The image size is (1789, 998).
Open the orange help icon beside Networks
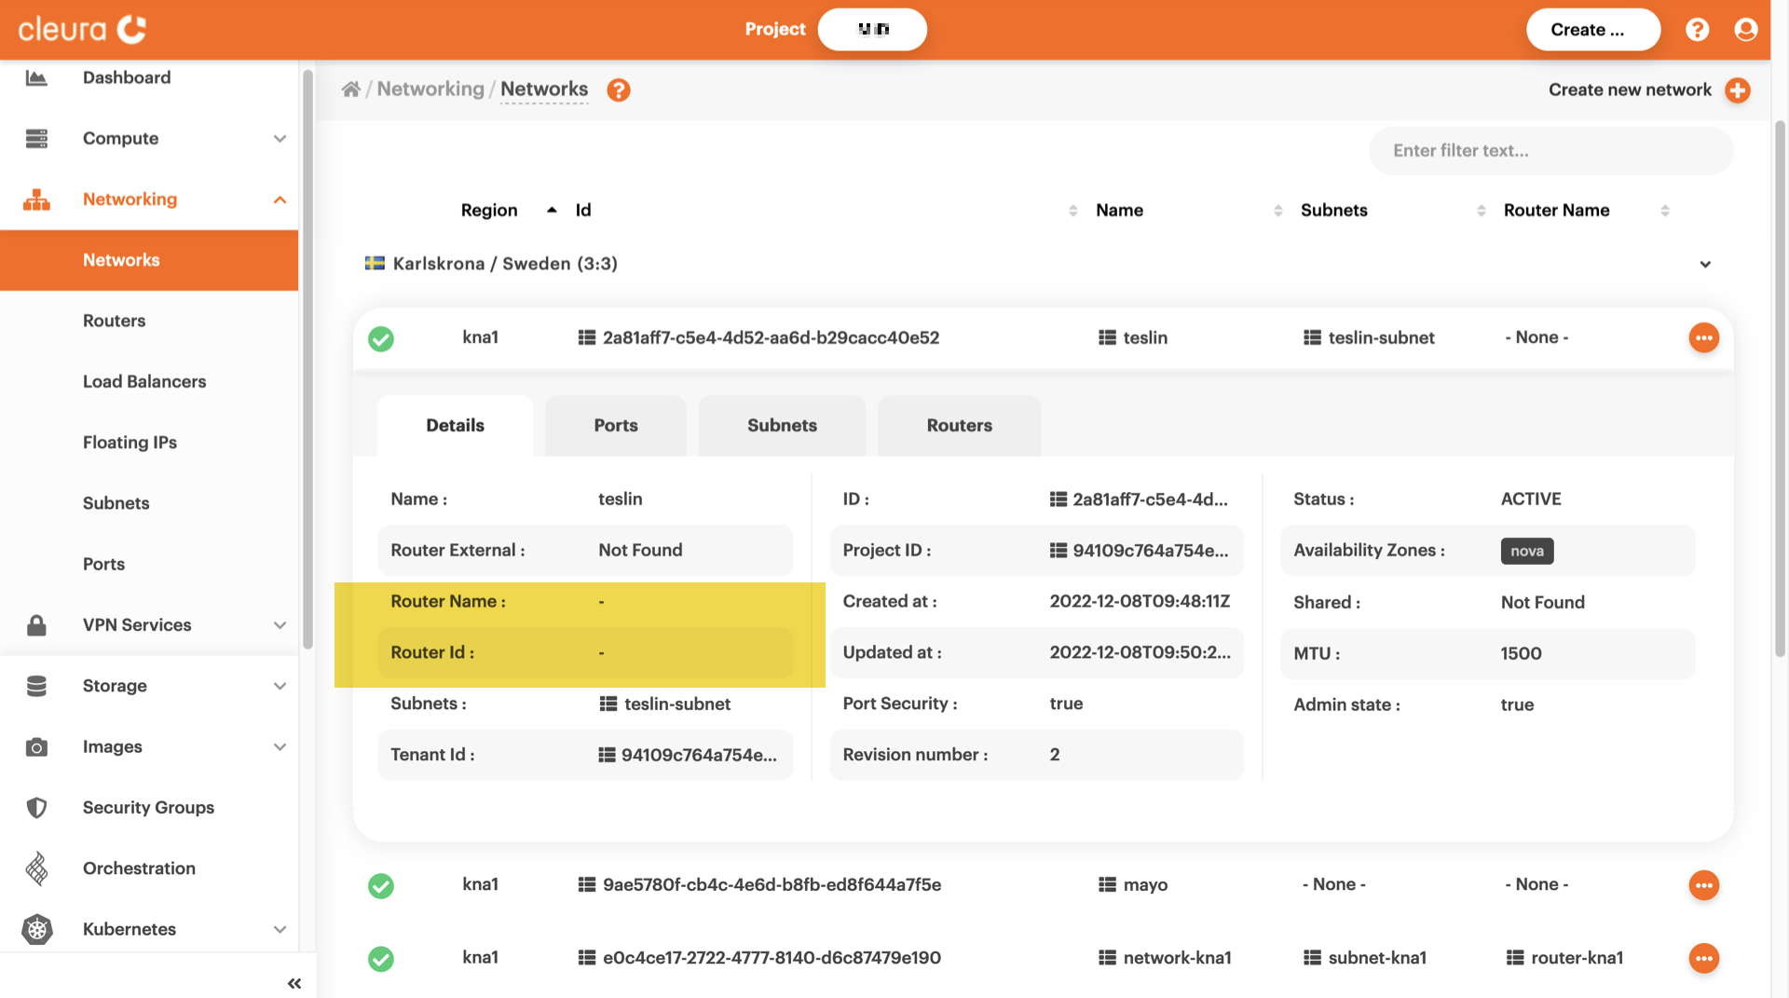618,89
